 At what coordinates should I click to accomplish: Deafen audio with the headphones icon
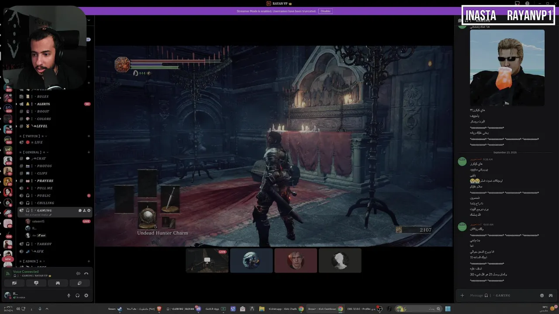77,295
